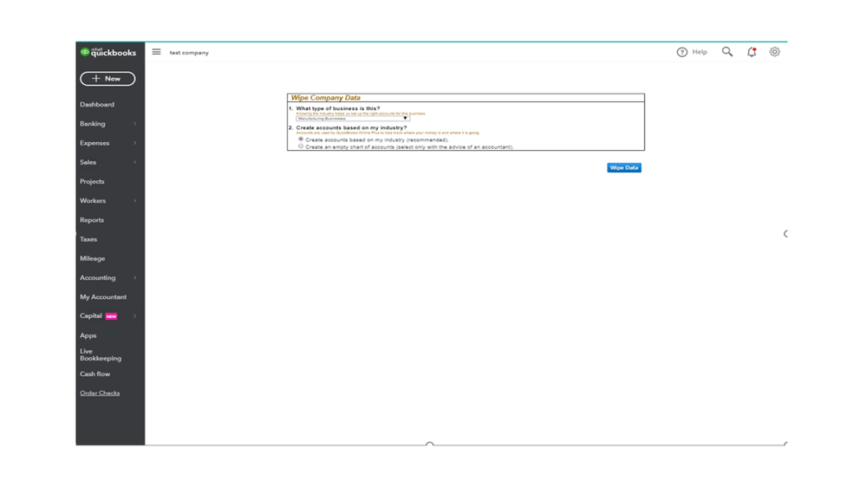Open Banking in the sidebar
The image size is (866, 487).
[92, 124]
